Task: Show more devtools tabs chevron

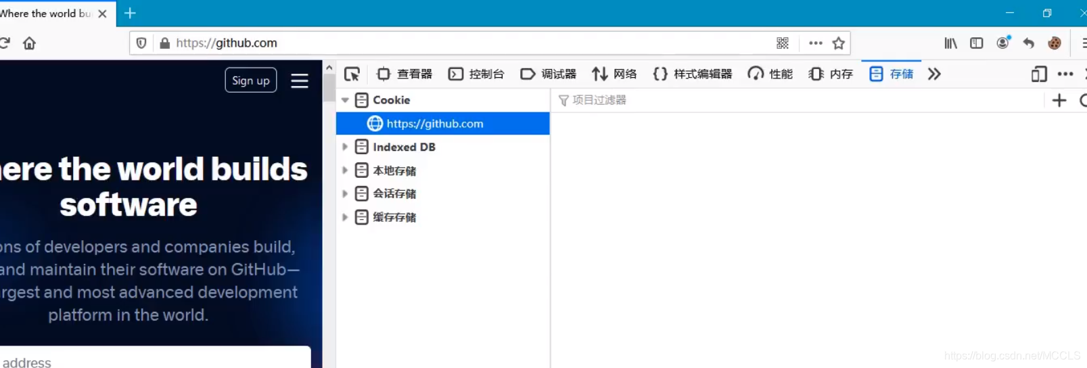Action: point(934,74)
